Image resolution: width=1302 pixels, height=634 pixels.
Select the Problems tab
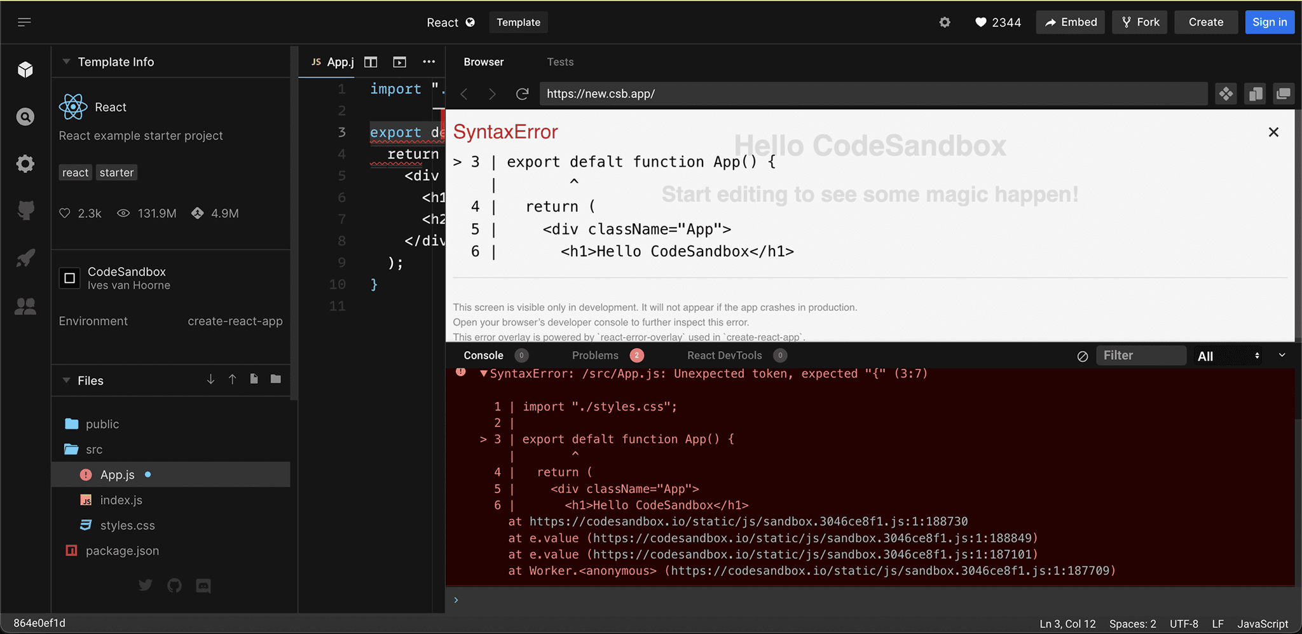pos(595,355)
